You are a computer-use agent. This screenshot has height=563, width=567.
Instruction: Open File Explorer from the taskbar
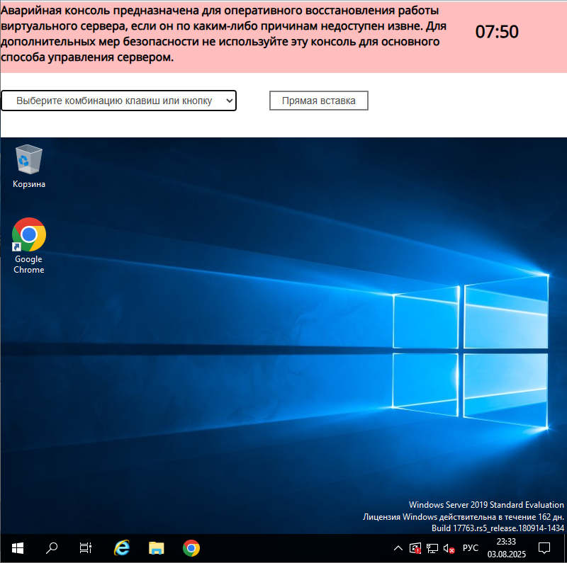tap(156, 548)
